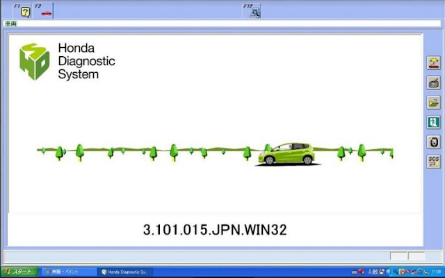The width and height of the screenshot is (445, 278).
Task: Expand hidden system tray icons arrow
Action: pos(389,272)
